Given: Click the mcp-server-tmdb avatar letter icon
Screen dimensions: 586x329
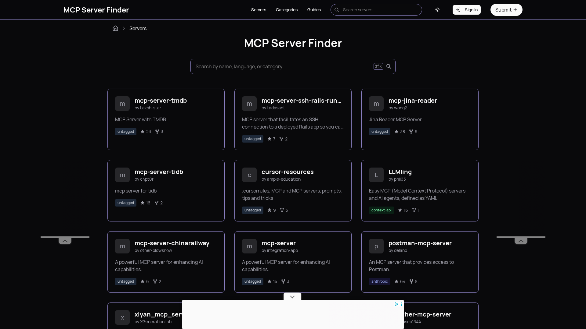Looking at the screenshot, I should 122,104.
